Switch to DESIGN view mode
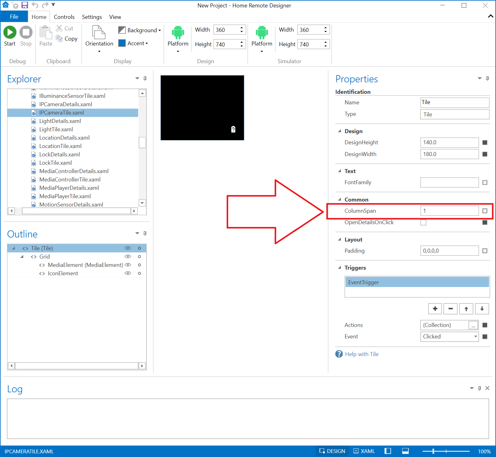The width and height of the screenshot is (496, 457). coord(332,451)
